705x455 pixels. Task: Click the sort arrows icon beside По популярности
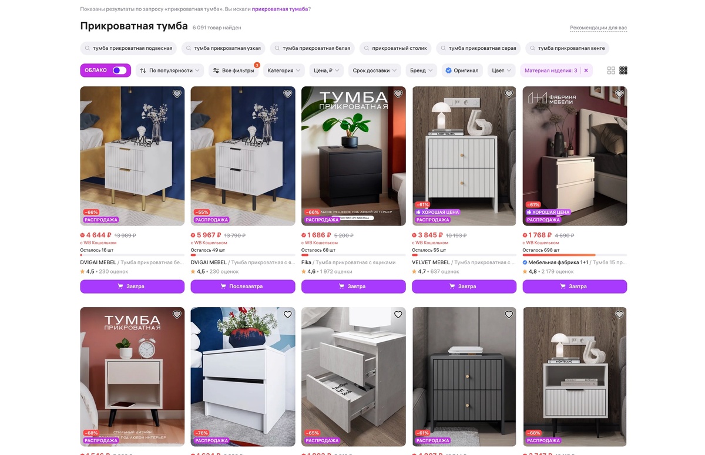(x=143, y=70)
